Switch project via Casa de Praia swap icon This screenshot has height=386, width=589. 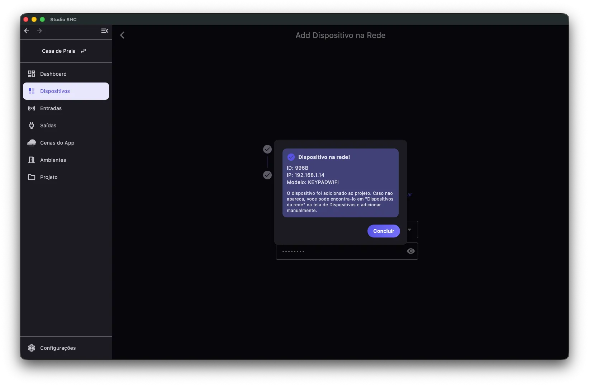[84, 51]
